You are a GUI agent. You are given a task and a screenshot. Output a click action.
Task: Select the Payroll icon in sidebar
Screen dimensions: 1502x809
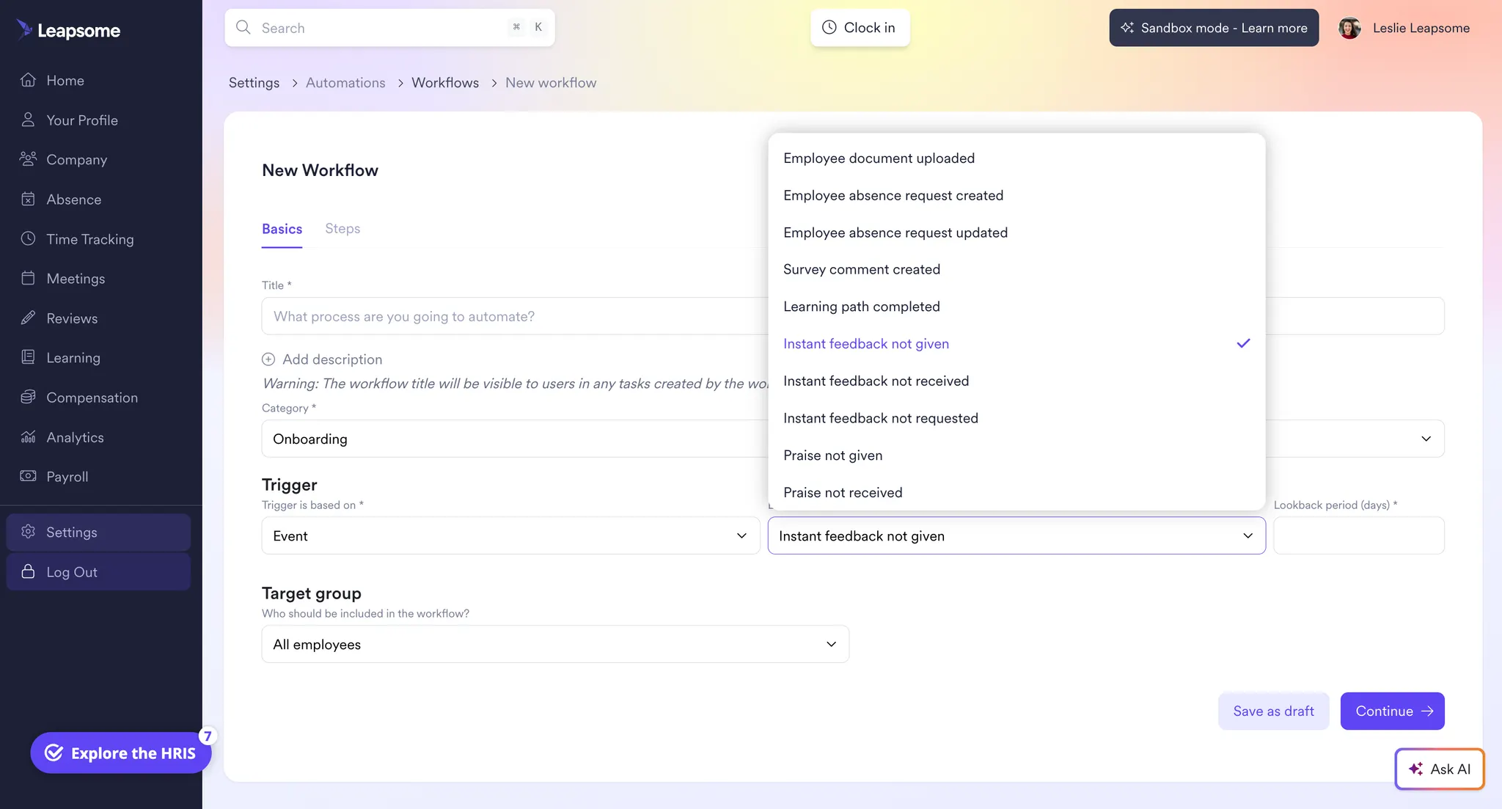click(28, 476)
